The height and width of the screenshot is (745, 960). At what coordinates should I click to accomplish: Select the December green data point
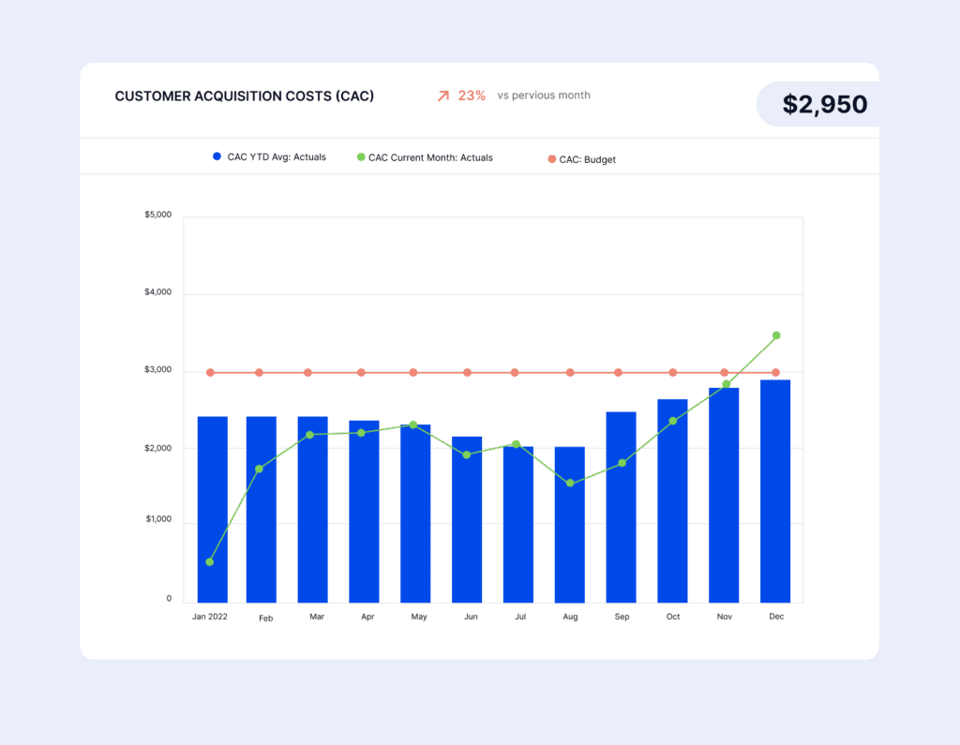point(775,335)
